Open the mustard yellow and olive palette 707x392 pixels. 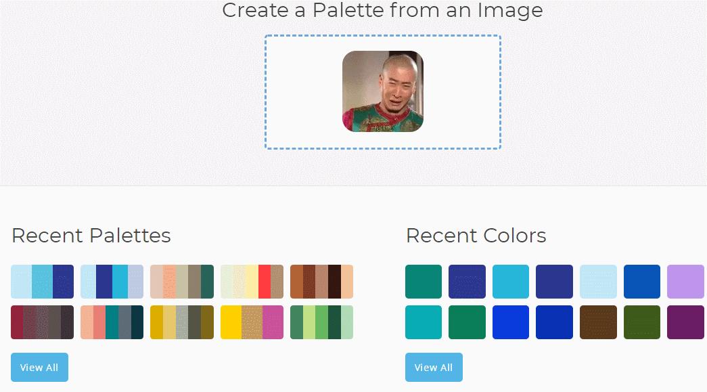pyautogui.click(x=181, y=322)
